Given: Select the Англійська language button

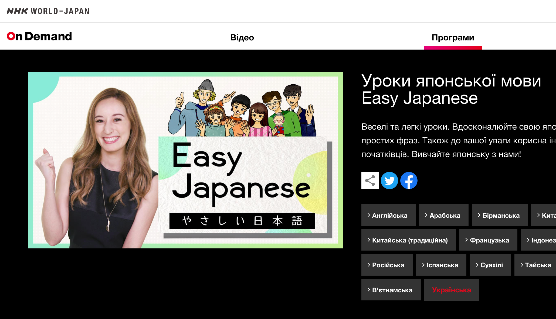Looking at the screenshot, I should (388, 215).
